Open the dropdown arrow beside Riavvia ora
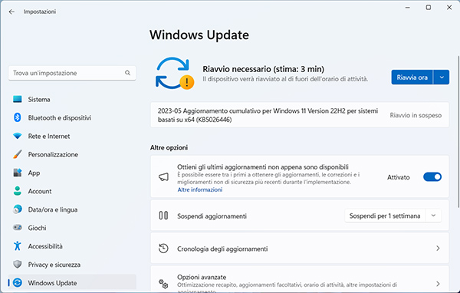The height and width of the screenshot is (293, 460). (442, 77)
